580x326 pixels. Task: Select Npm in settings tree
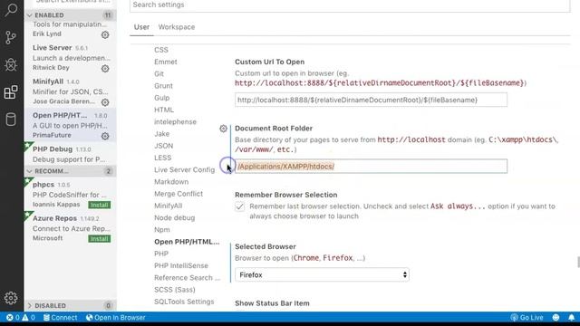(162, 229)
